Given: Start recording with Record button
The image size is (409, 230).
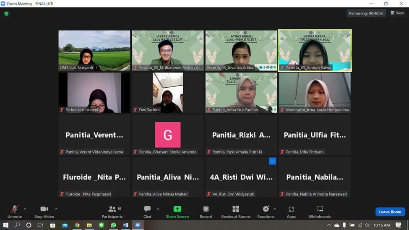Looking at the screenshot, I should pyautogui.click(x=206, y=212).
